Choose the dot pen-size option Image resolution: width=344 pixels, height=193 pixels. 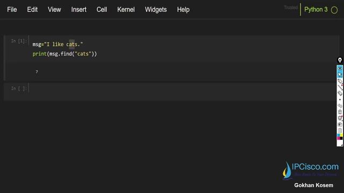click(340, 100)
